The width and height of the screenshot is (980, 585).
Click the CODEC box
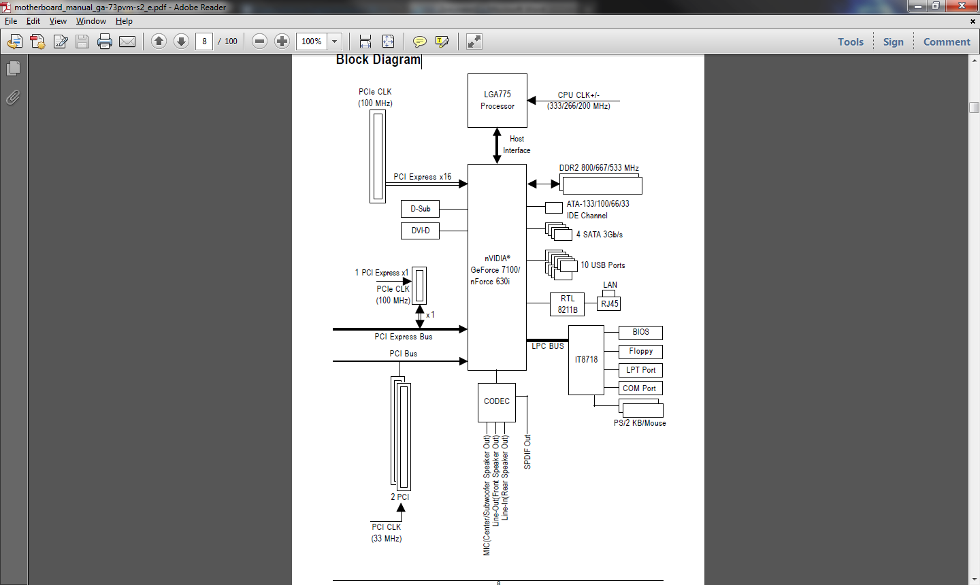(497, 402)
